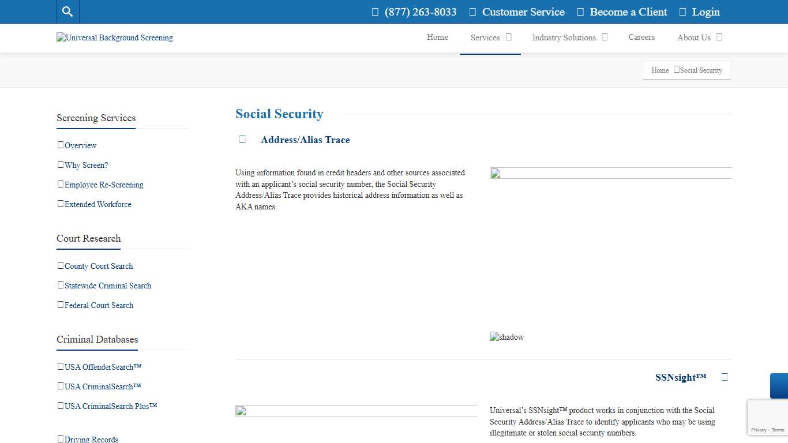Select Home in the navigation menu
788x443 pixels.
pyautogui.click(x=437, y=37)
